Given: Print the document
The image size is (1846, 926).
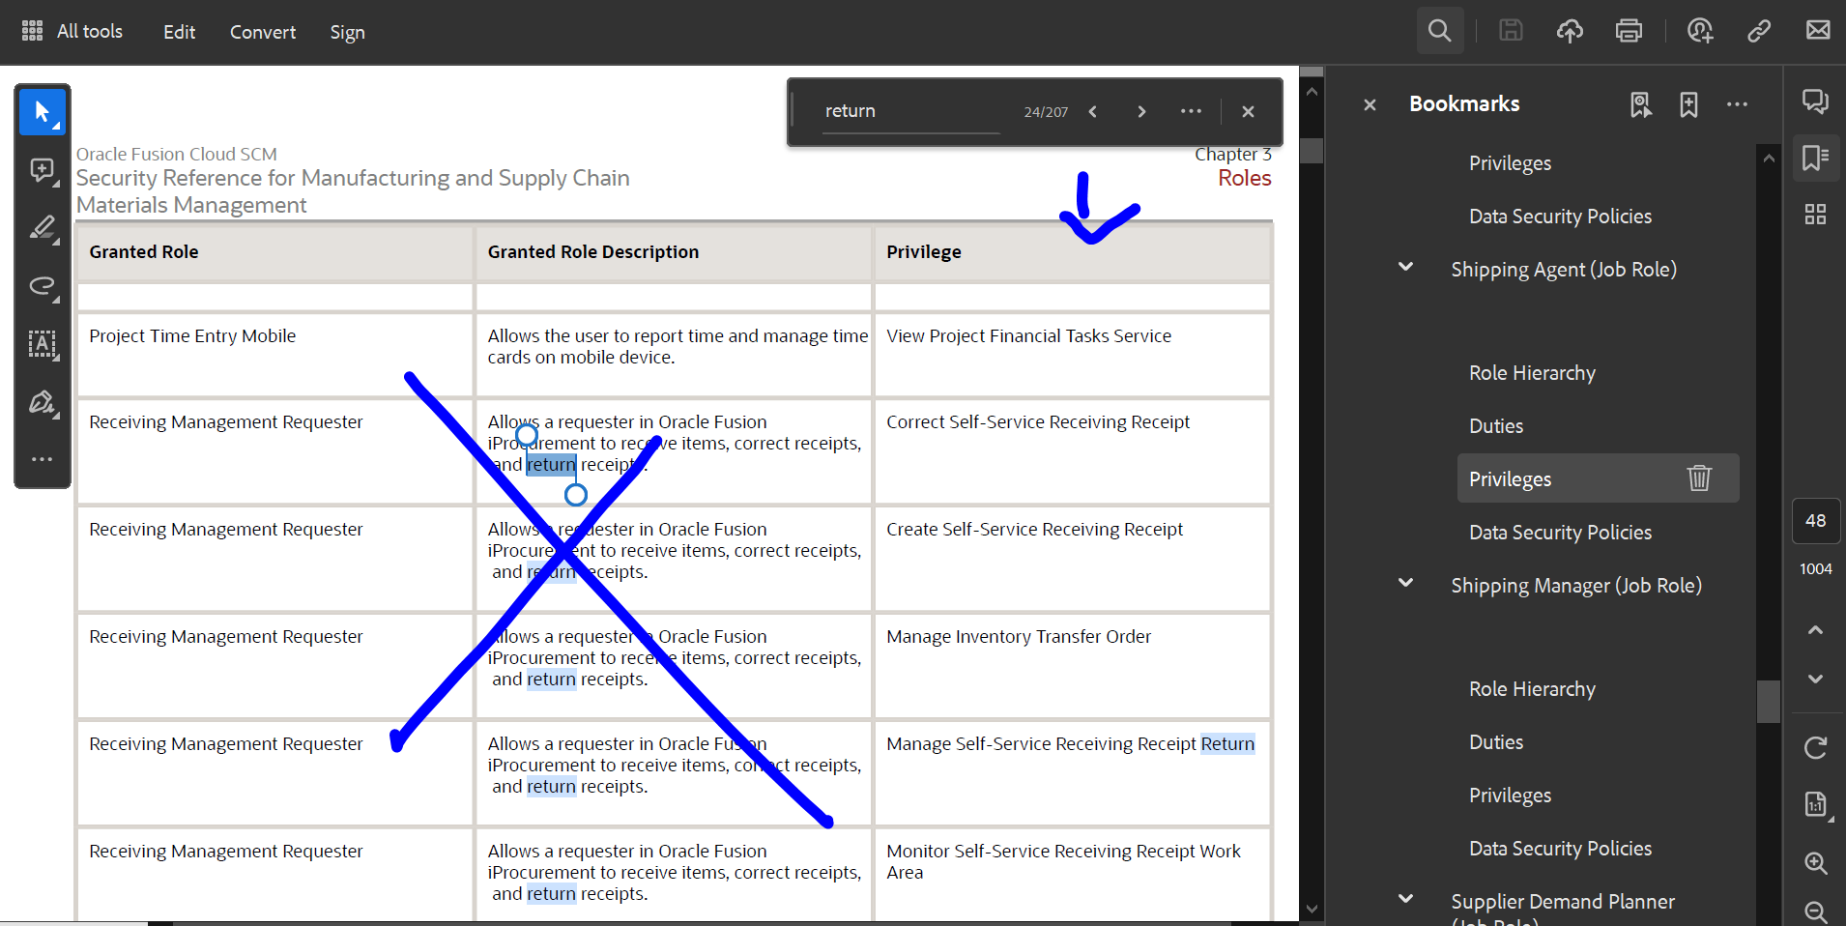Looking at the screenshot, I should [x=1630, y=30].
